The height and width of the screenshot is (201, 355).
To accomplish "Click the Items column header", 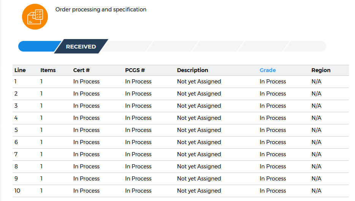I will tap(48, 70).
